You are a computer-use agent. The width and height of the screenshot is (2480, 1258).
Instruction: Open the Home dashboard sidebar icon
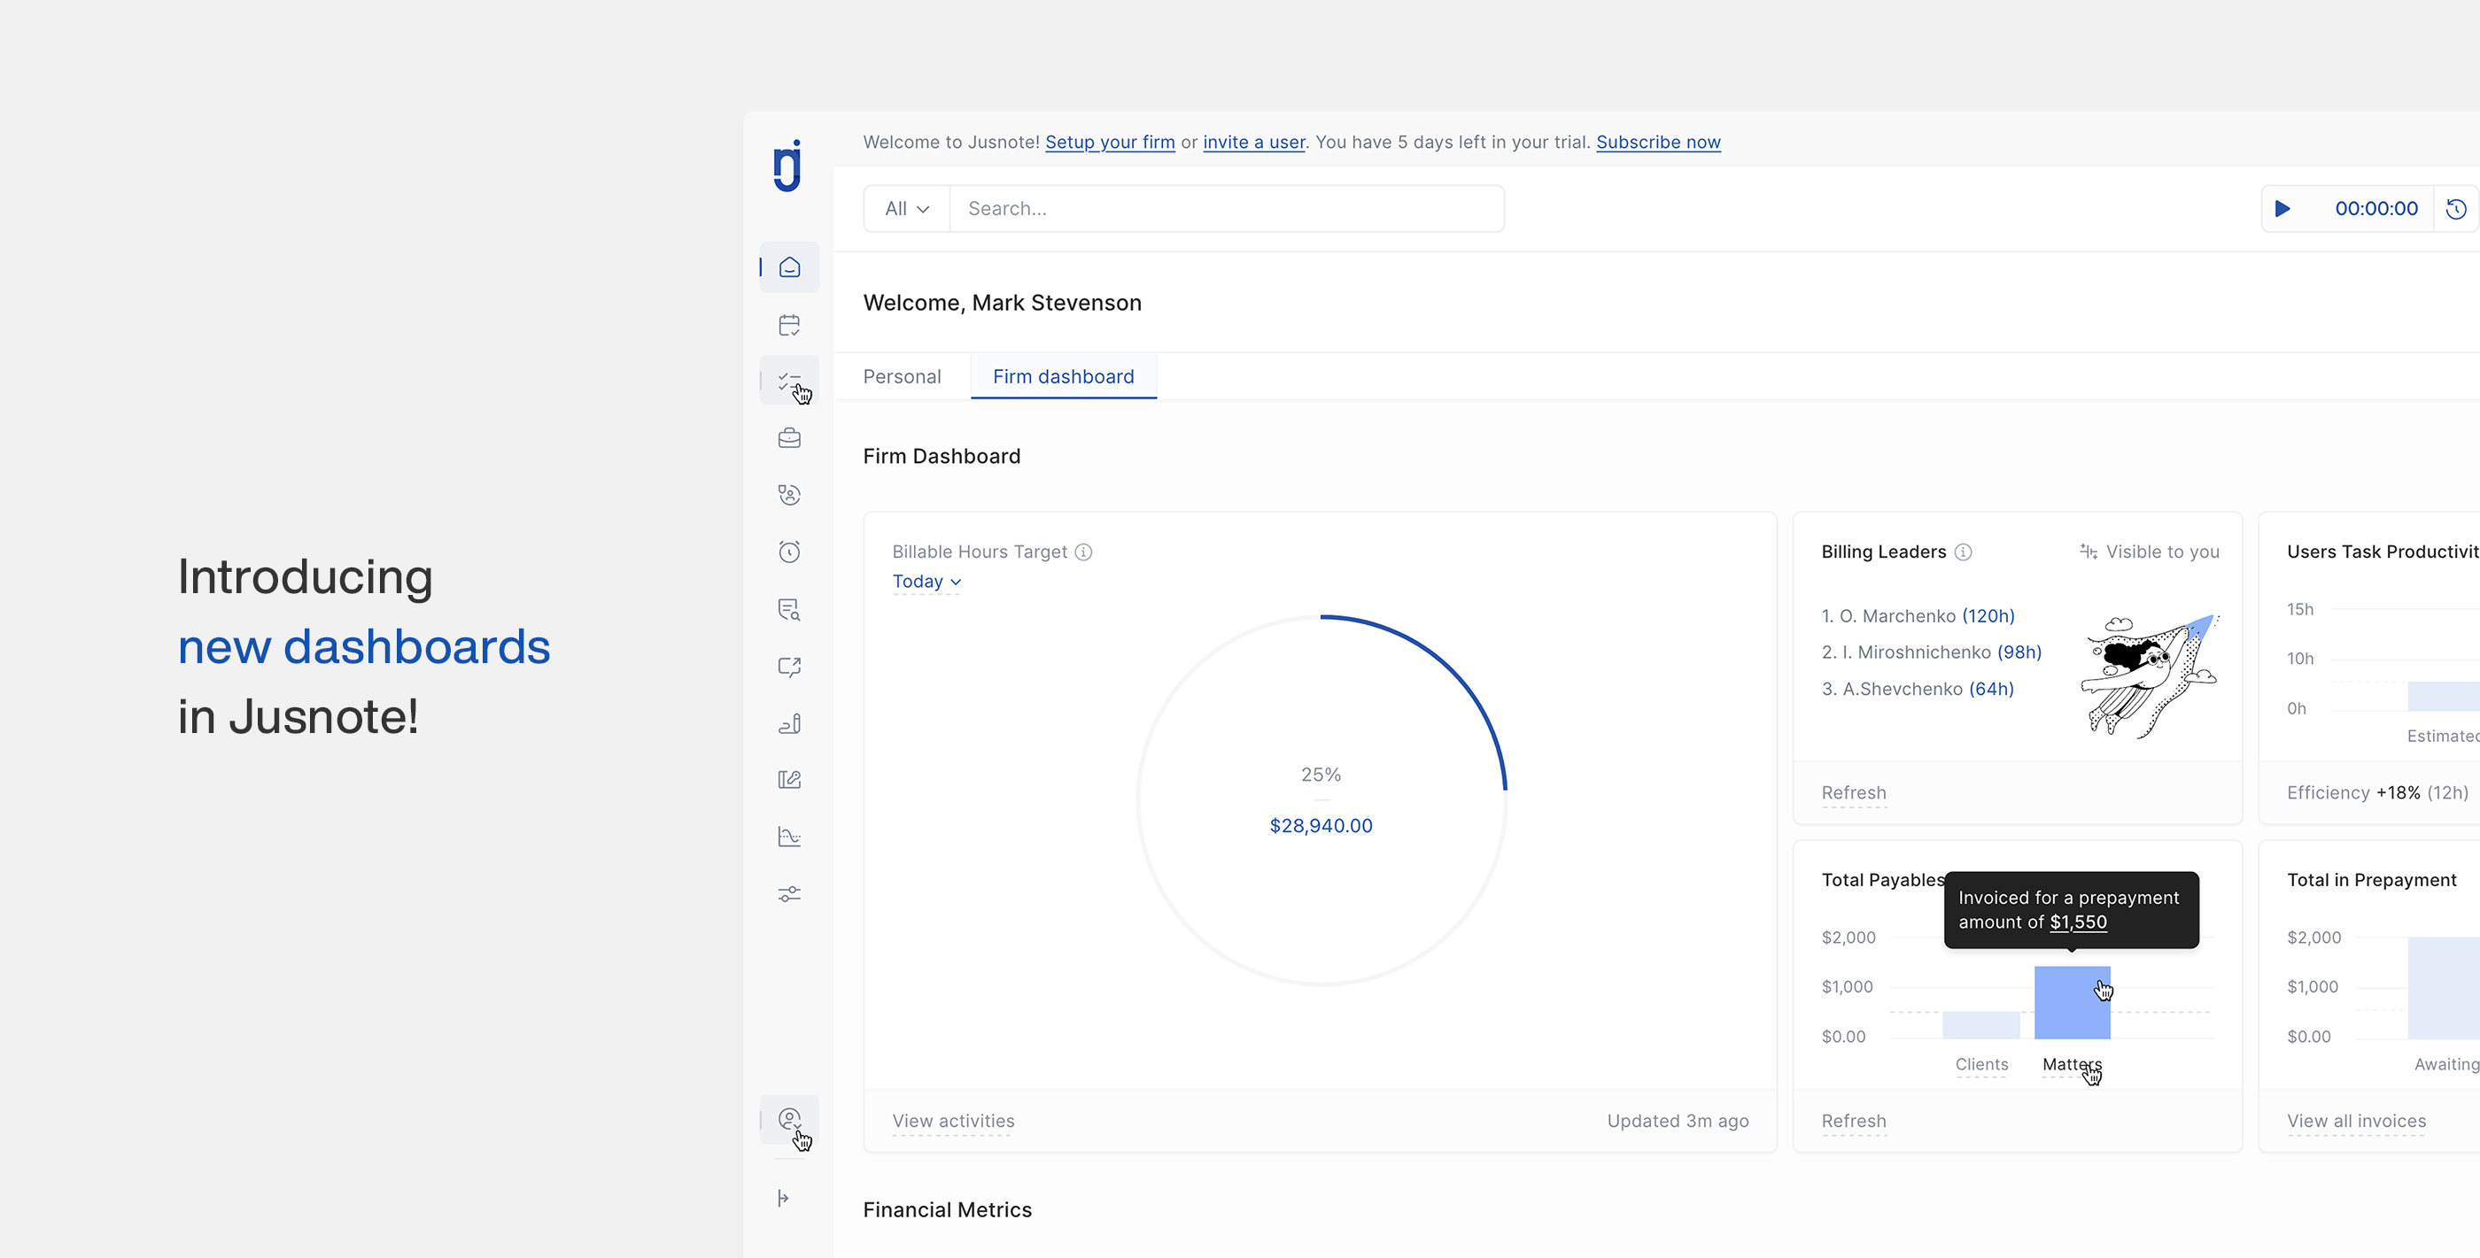[789, 266]
